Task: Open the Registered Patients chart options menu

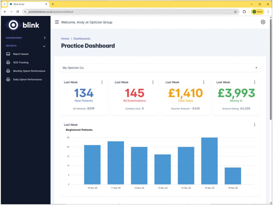Action: [x=254, y=125]
